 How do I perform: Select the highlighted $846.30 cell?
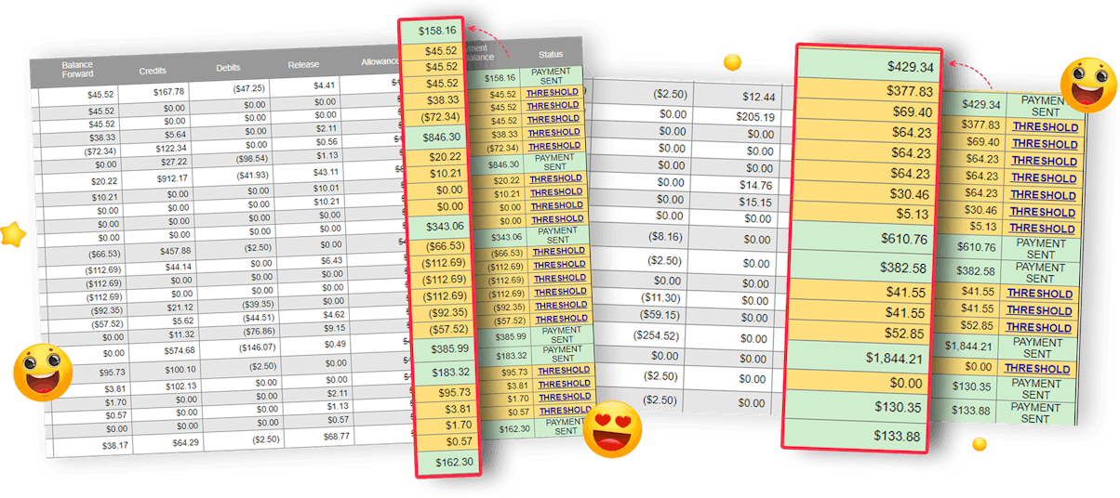[440, 137]
